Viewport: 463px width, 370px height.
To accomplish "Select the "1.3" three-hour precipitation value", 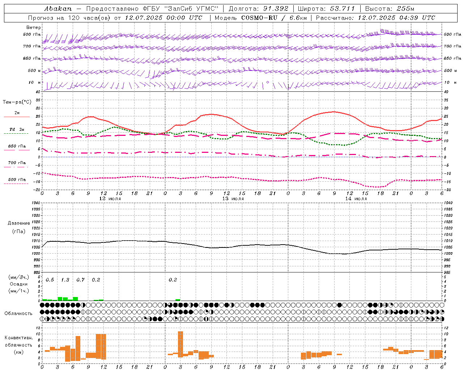I will pos(65,280).
